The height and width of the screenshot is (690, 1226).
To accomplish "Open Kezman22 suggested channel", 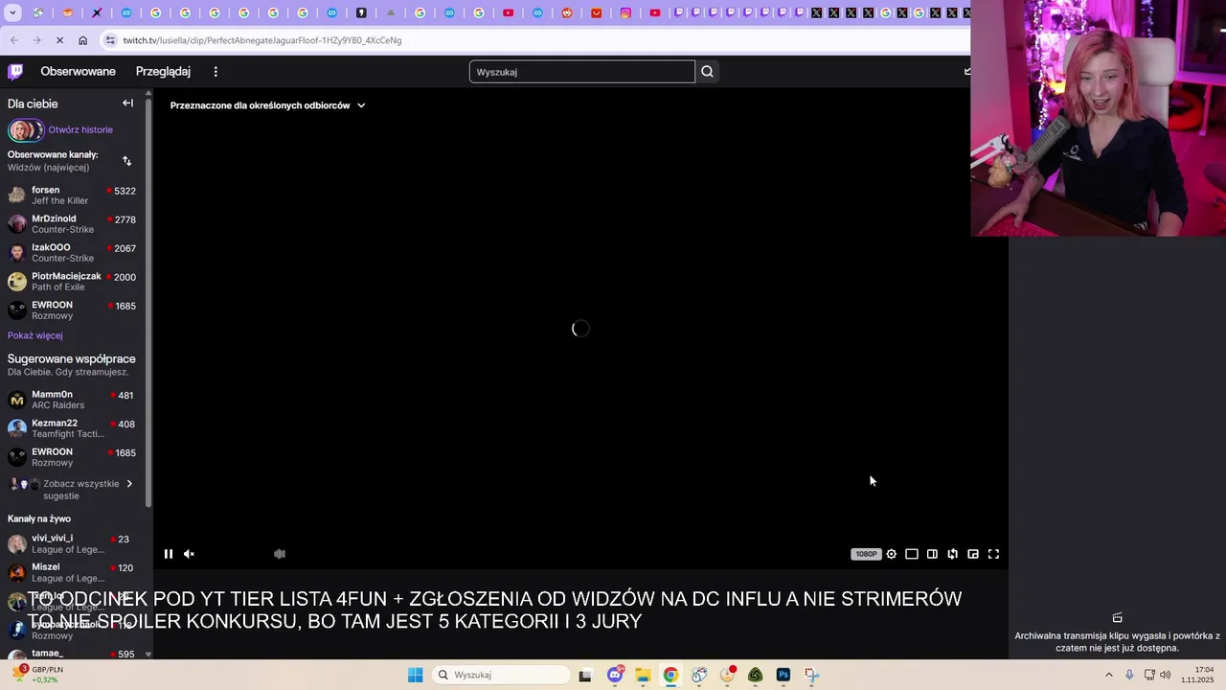I will (x=73, y=428).
